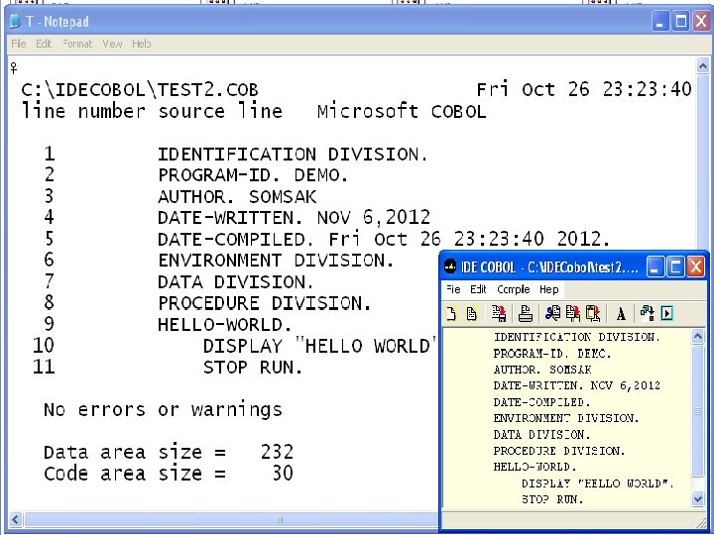Print the source from IDE COBOL toolbar
The height and width of the screenshot is (535, 714).
click(x=526, y=313)
